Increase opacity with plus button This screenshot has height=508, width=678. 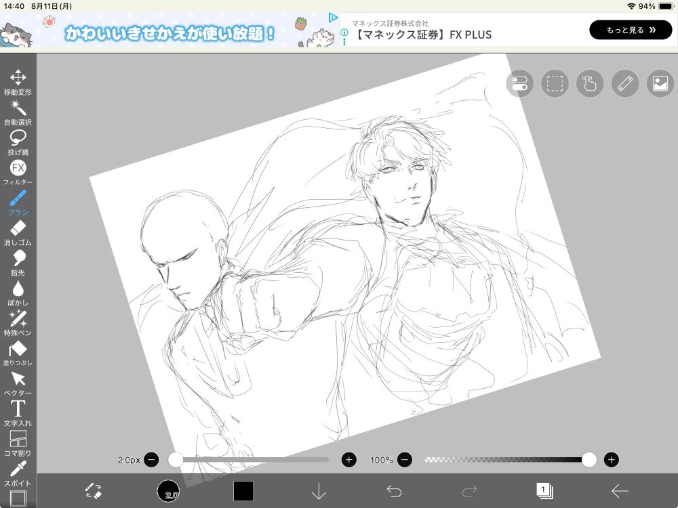point(611,460)
